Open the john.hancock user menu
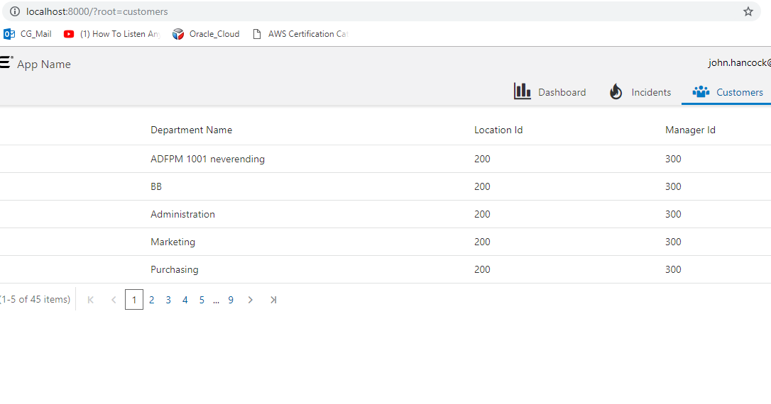Viewport: 771px width, 404px height. pyautogui.click(x=739, y=63)
